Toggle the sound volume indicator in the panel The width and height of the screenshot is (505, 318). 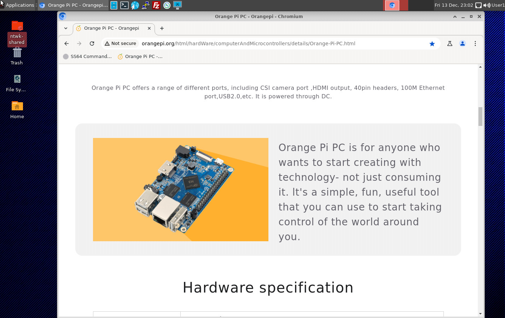(x=486, y=5)
